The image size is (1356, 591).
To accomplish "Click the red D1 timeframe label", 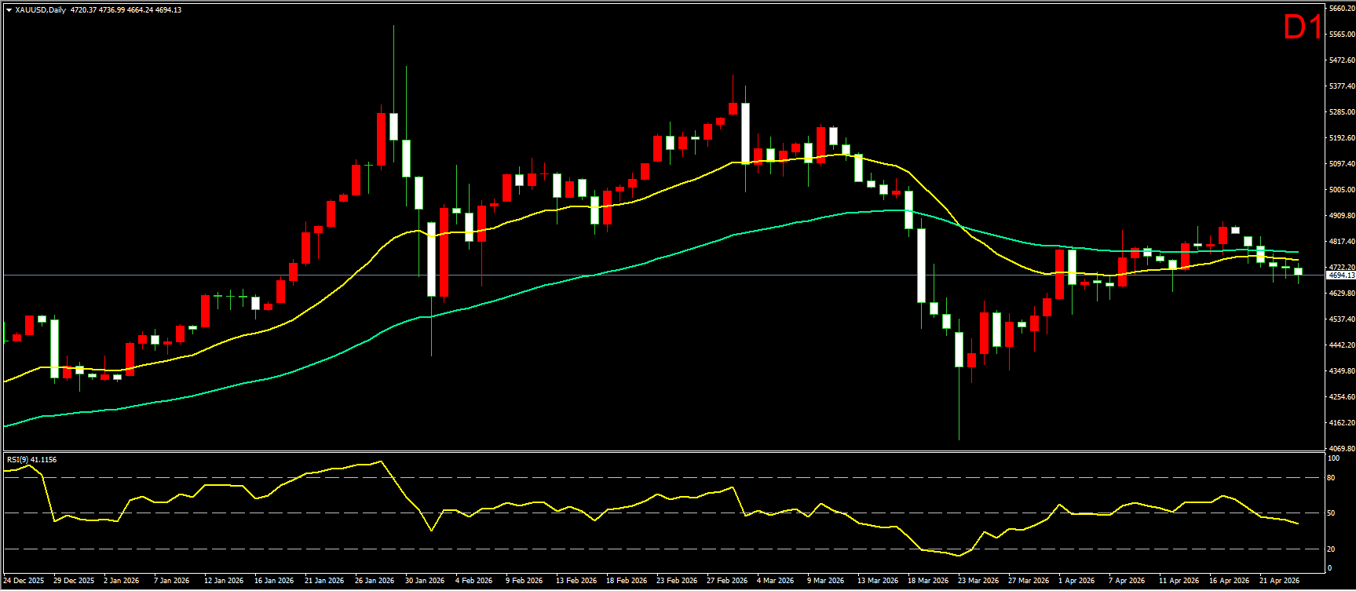I will coord(1302,28).
